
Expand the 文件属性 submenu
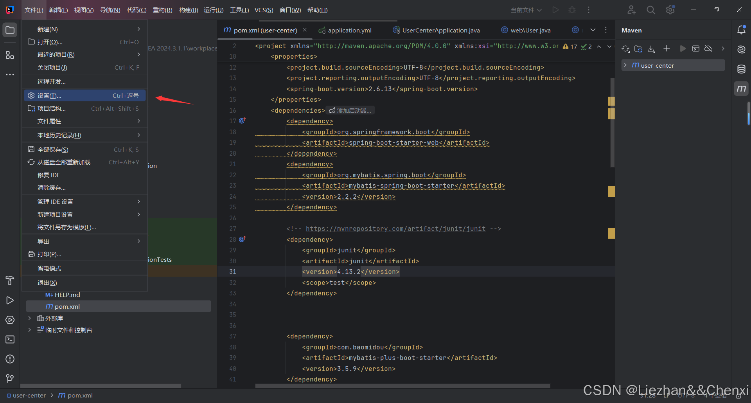click(x=85, y=121)
